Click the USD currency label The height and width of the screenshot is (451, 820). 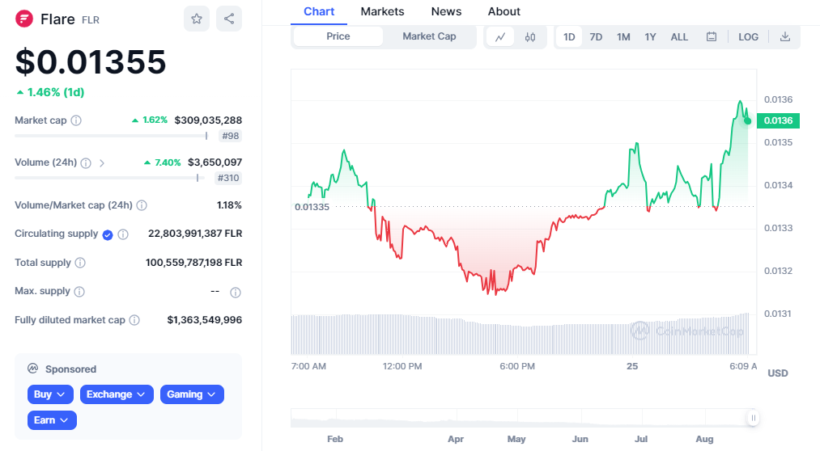(x=778, y=373)
